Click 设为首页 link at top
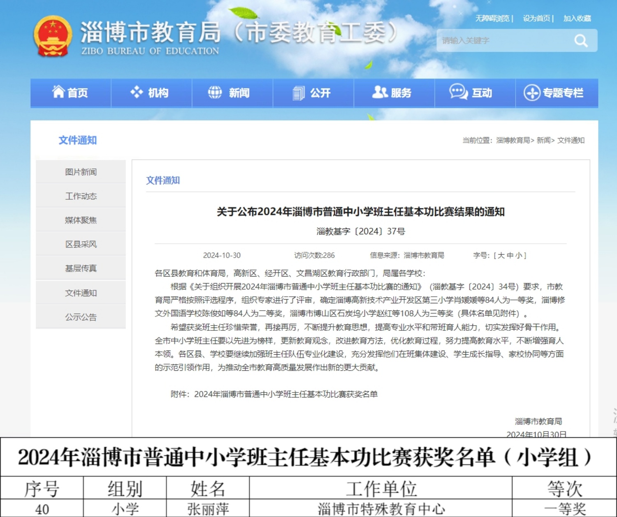This screenshot has width=617, height=517. [536, 18]
